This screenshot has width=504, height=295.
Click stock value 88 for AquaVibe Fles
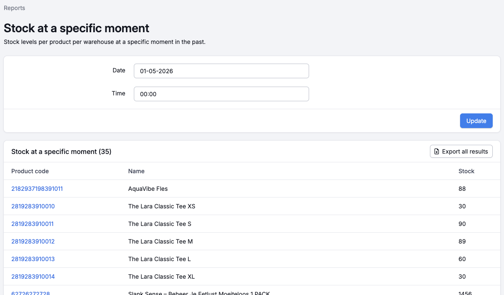pyautogui.click(x=462, y=189)
